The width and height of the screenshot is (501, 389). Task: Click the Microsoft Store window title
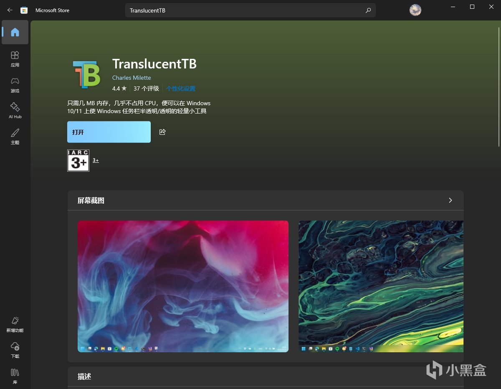52,10
